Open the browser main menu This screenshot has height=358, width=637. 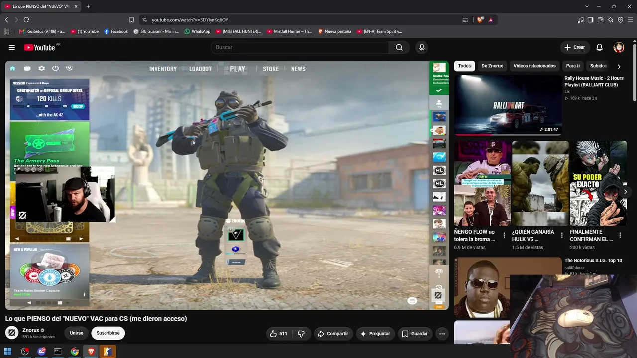pyautogui.click(x=630, y=20)
